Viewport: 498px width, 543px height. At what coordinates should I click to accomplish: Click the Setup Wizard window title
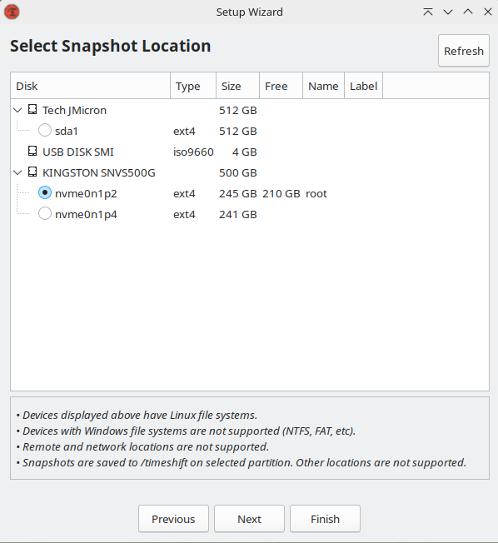point(249,12)
